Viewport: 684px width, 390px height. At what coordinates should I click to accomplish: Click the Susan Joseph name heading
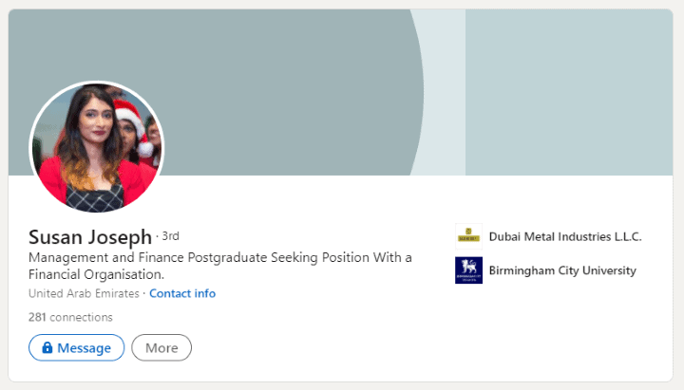click(90, 237)
